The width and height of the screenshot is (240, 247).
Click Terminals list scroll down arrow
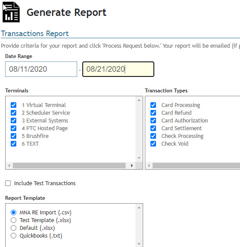click(x=139, y=158)
